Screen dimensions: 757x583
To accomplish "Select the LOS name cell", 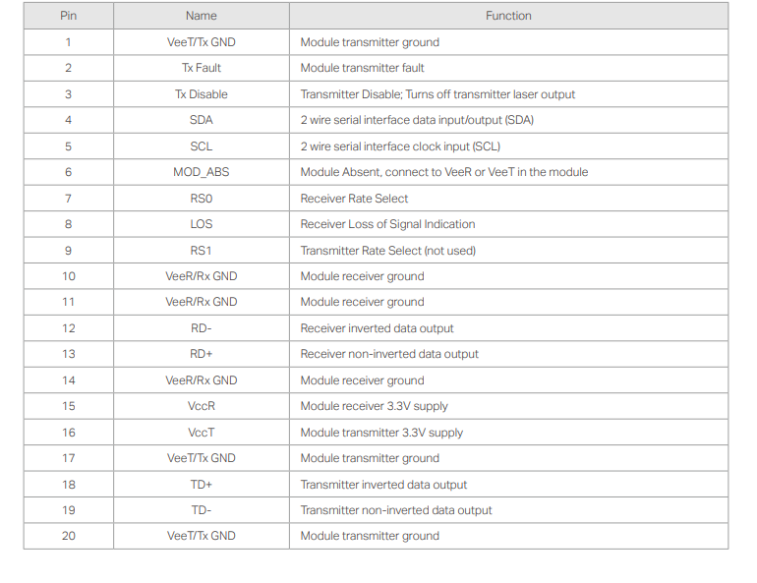I will (201, 224).
